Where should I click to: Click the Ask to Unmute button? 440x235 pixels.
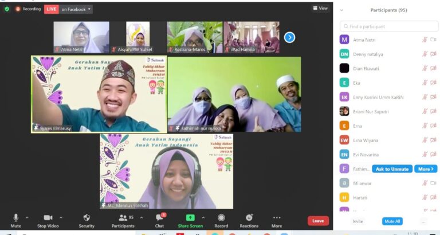tap(392, 169)
